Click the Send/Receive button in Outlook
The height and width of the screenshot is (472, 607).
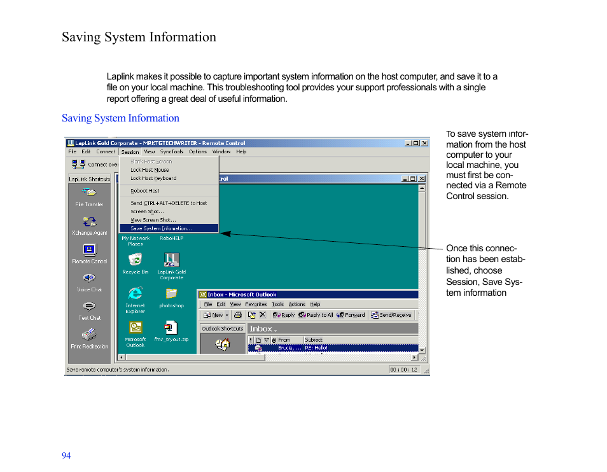(x=391, y=315)
